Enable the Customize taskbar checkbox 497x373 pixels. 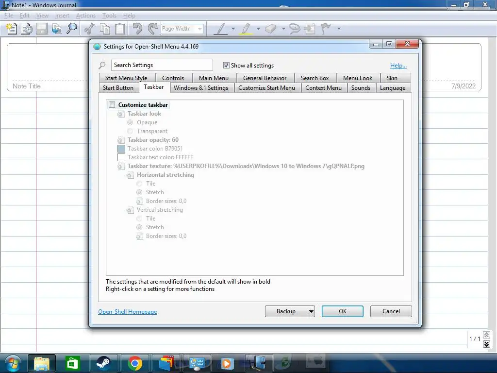pyautogui.click(x=112, y=105)
